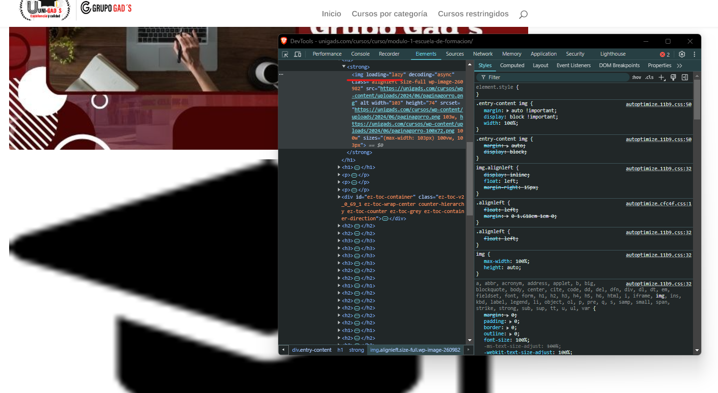
Task: Switch to the Performance tab
Action: tap(327, 54)
